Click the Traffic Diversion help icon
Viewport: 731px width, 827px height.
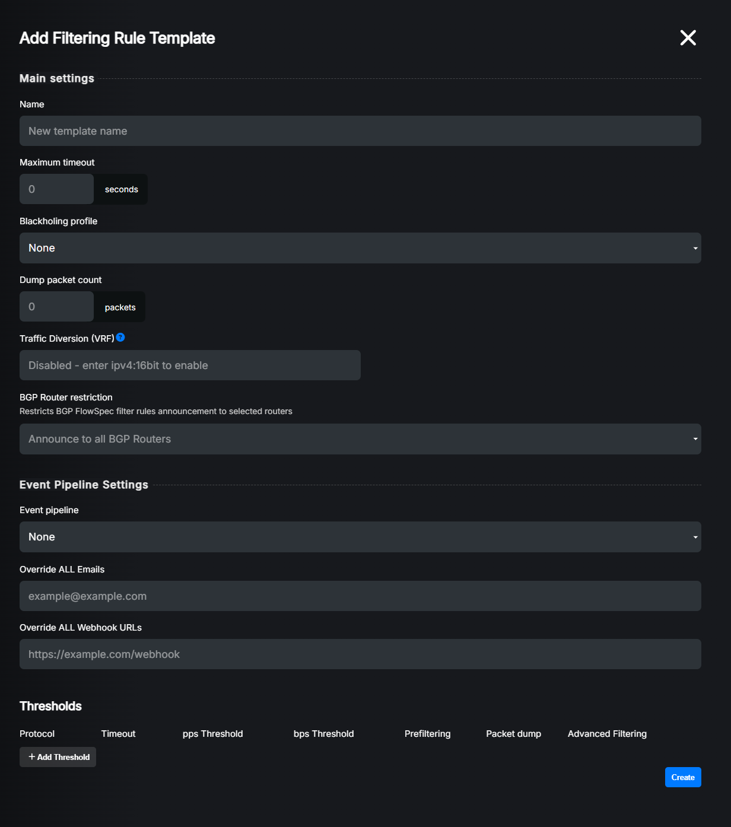pos(120,338)
